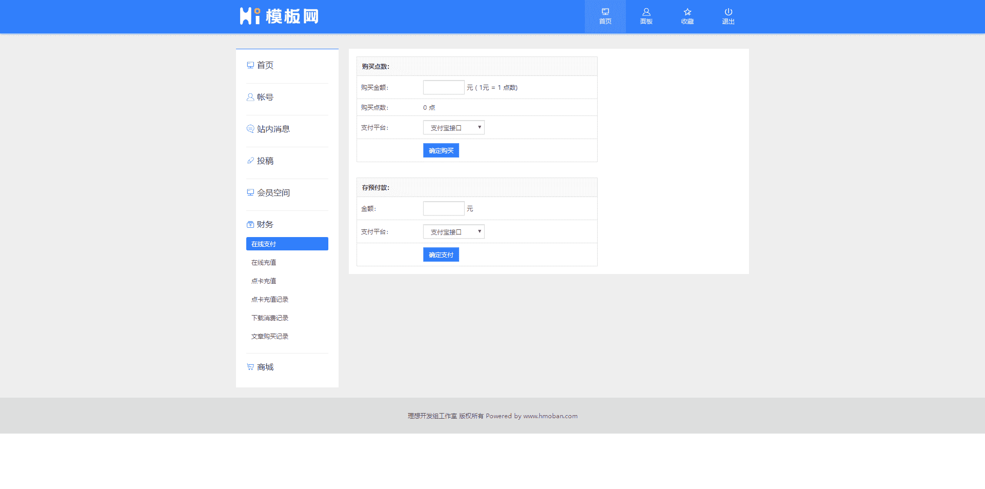The height and width of the screenshot is (489, 985).
Task: Click the 商城 shopping cart icon
Action: tap(250, 367)
